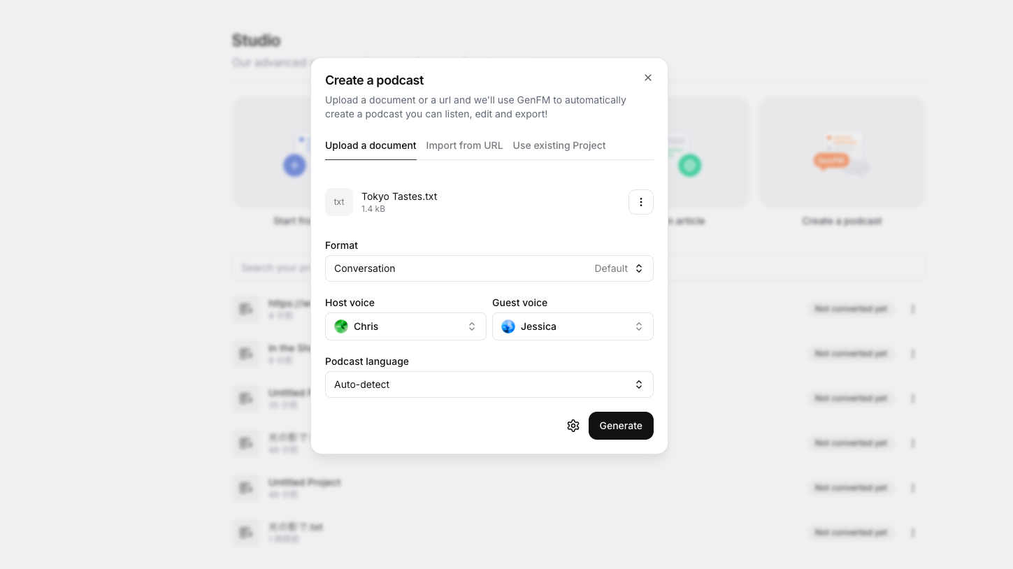Open the first project row's three-dot menu

(x=913, y=309)
